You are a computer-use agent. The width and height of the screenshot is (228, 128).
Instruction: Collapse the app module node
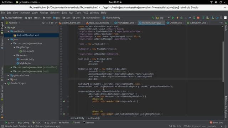[5, 27]
